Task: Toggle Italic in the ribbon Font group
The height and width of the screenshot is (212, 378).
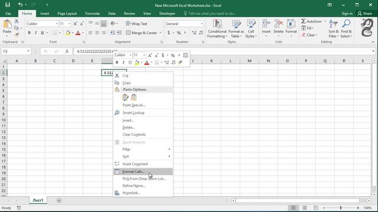Action: [x=35, y=33]
